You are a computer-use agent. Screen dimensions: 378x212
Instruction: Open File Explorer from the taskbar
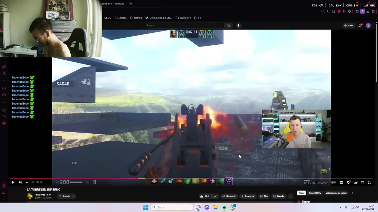tap(216, 207)
